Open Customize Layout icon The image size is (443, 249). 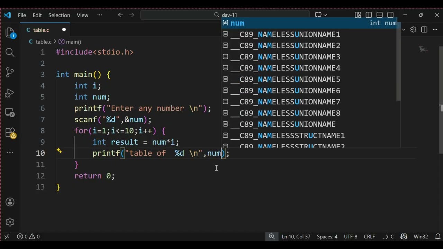[x=358, y=15]
